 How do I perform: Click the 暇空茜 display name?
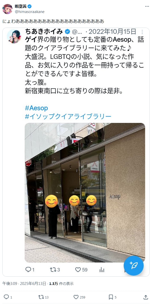click(x=21, y=7)
